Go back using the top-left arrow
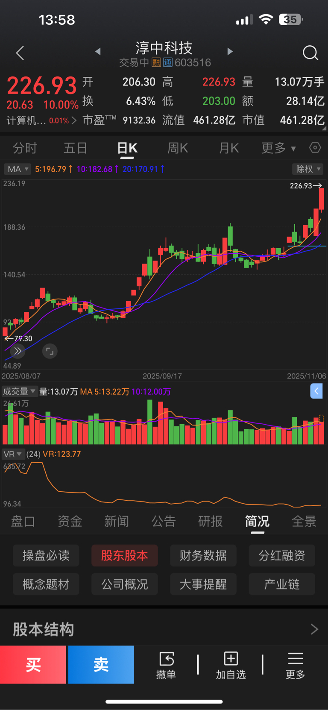Image resolution: width=328 pixels, height=710 pixels. pos(20,53)
